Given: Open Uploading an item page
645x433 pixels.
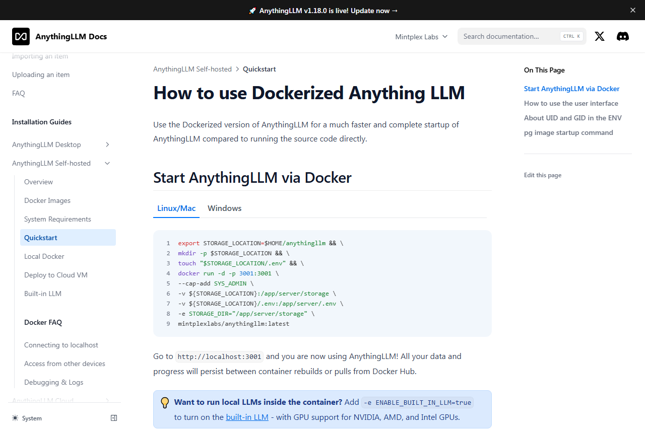Looking at the screenshot, I should click(61, 75).
